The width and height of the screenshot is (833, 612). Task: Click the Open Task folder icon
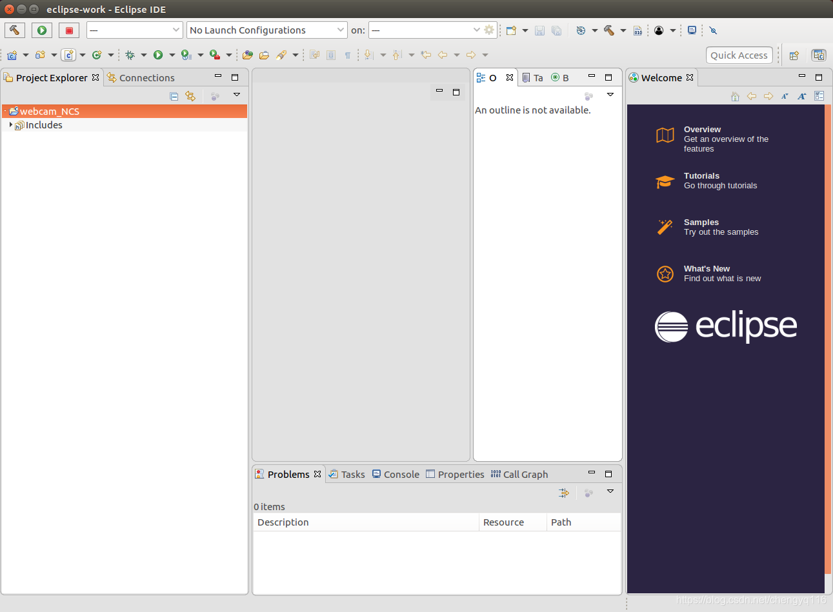264,55
